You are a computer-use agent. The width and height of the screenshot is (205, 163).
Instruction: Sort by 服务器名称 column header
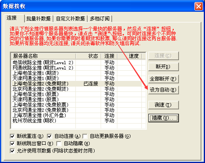[43, 56]
